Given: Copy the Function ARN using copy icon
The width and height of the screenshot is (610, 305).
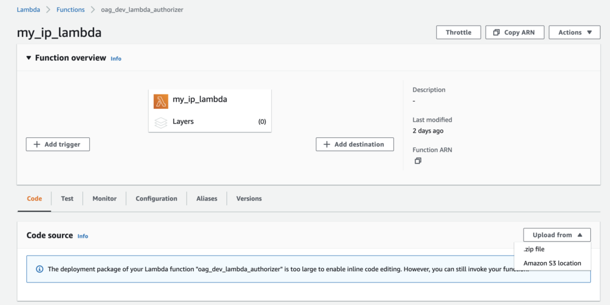Looking at the screenshot, I should click(x=418, y=161).
